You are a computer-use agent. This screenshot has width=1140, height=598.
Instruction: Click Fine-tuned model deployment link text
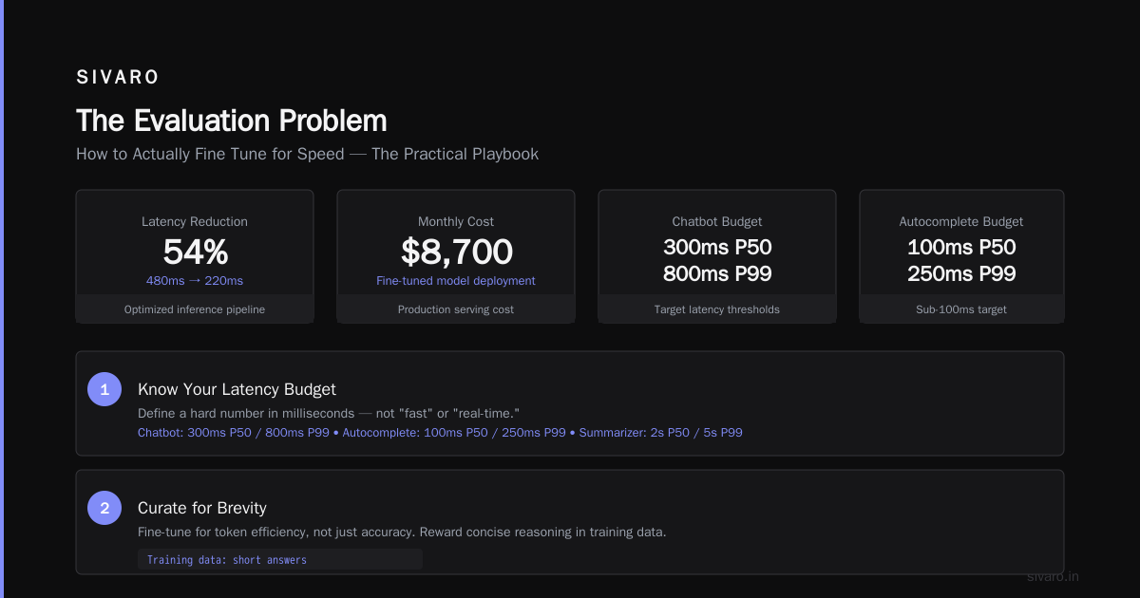click(456, 281)
